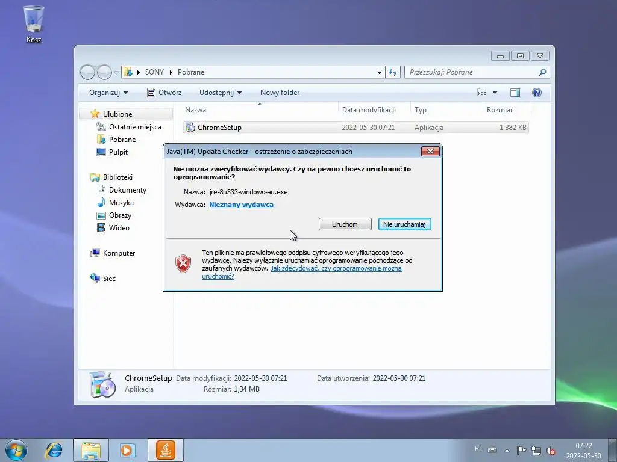
Task: Open the Obrazy library
Action: (x=120, y=215)
